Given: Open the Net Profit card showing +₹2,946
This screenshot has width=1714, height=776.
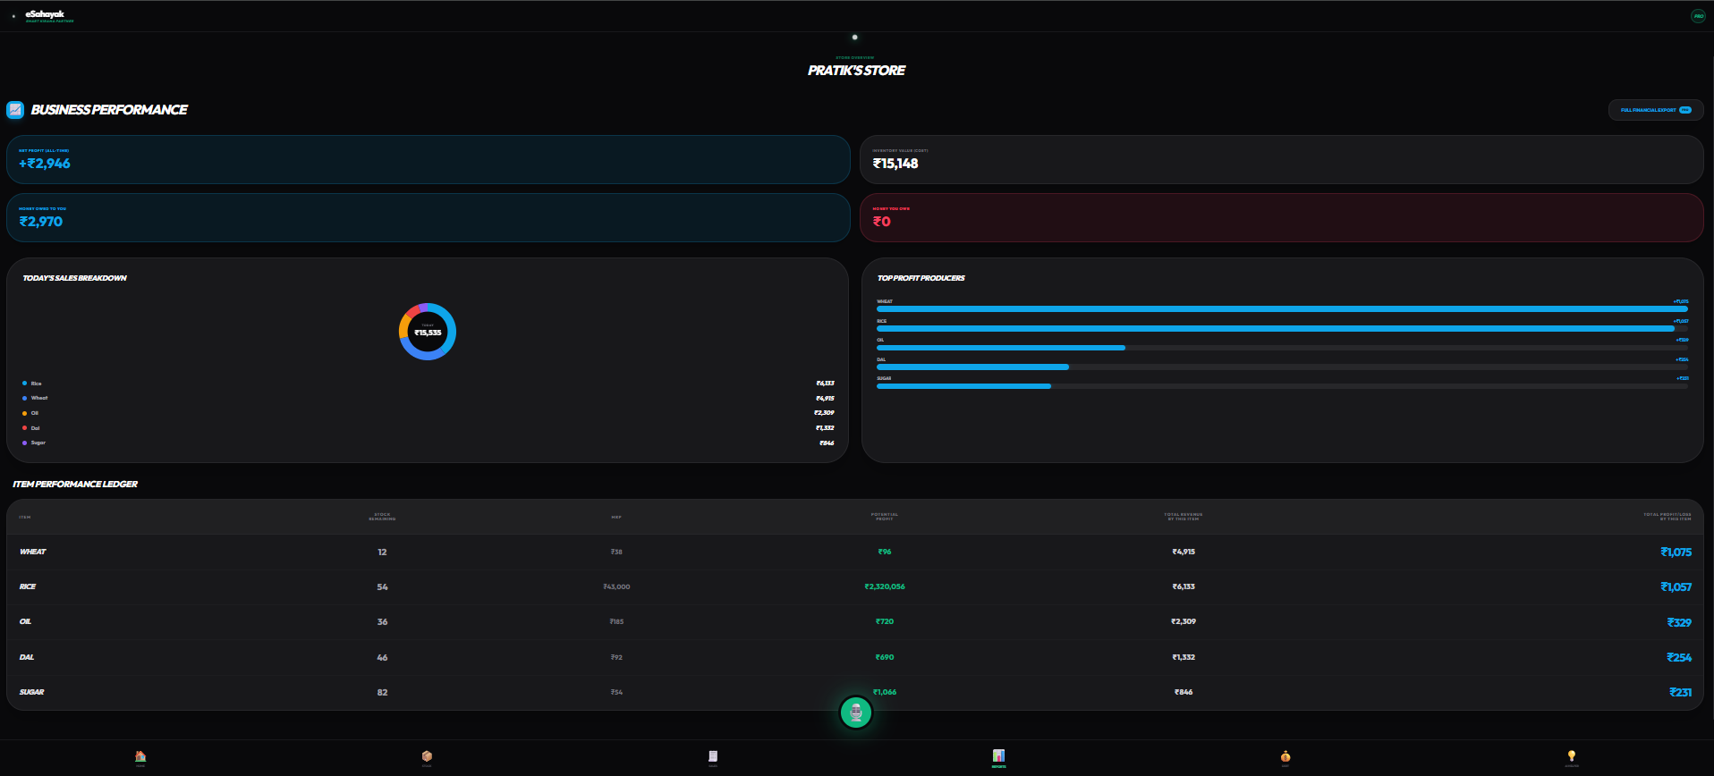Looking at the screenshot, I should tap(428, 159).
